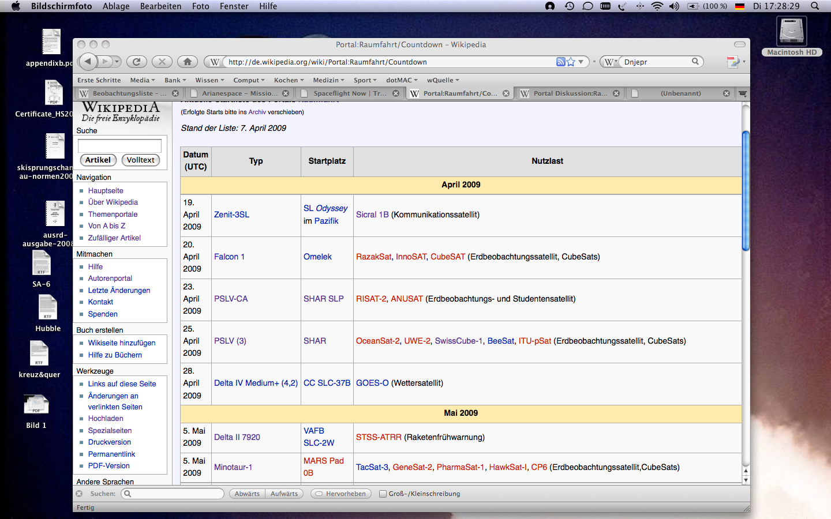Enable the Groß-/Kleinschreibung checkbox

point(383,494)
